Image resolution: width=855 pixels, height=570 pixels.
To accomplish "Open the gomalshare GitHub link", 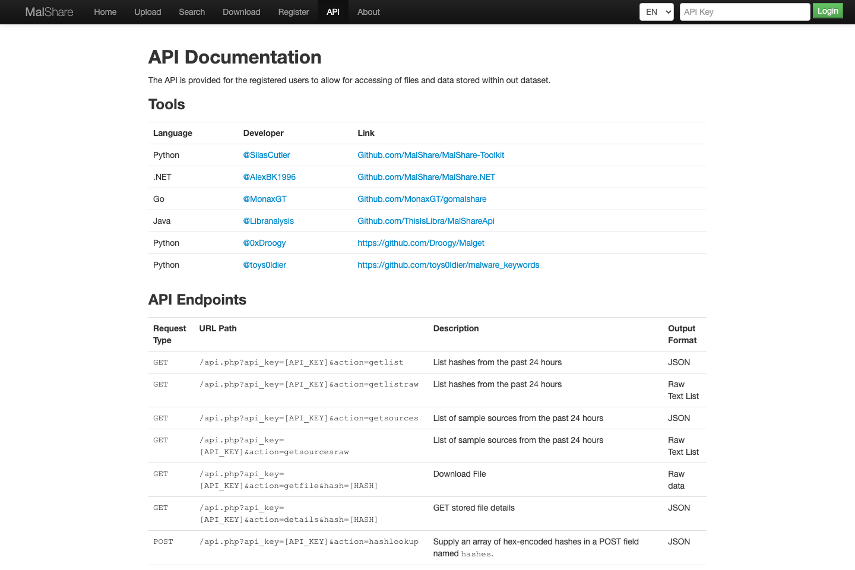I will 422,198.
